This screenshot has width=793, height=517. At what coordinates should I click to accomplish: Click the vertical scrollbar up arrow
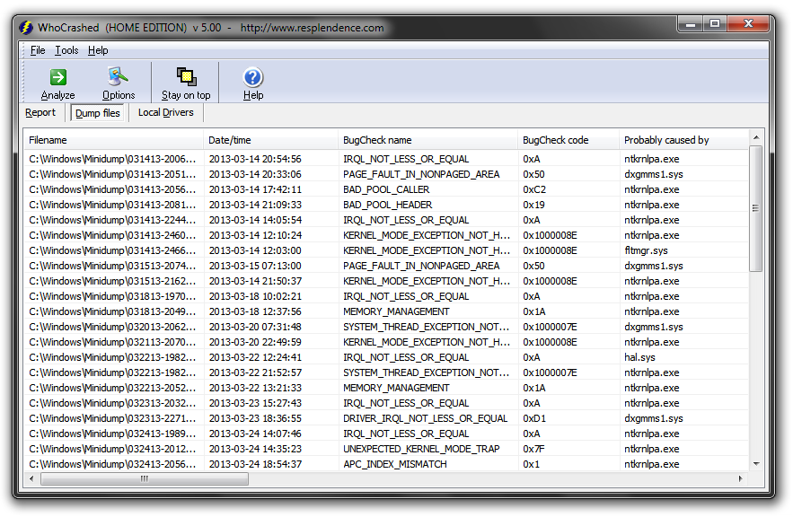point(755,137)
